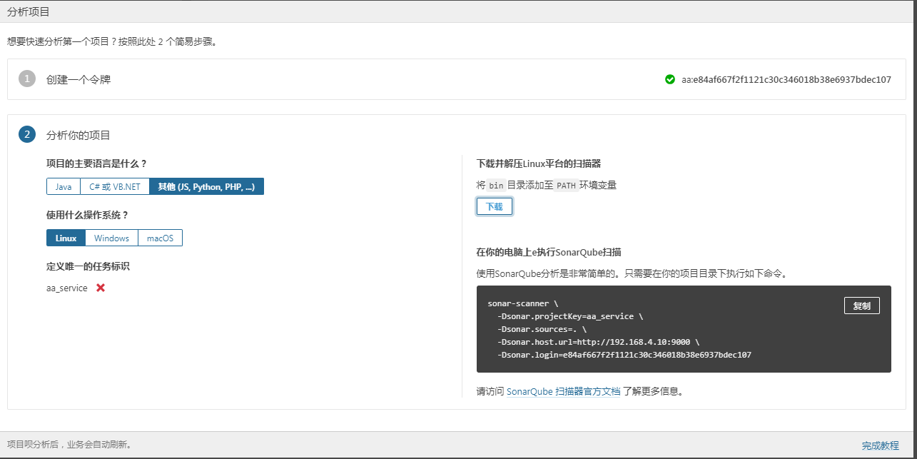The width and height of the screenshot is (917, 459).
Task: Copy the sonar-scanner command with 复制
Action: [862, 306]
